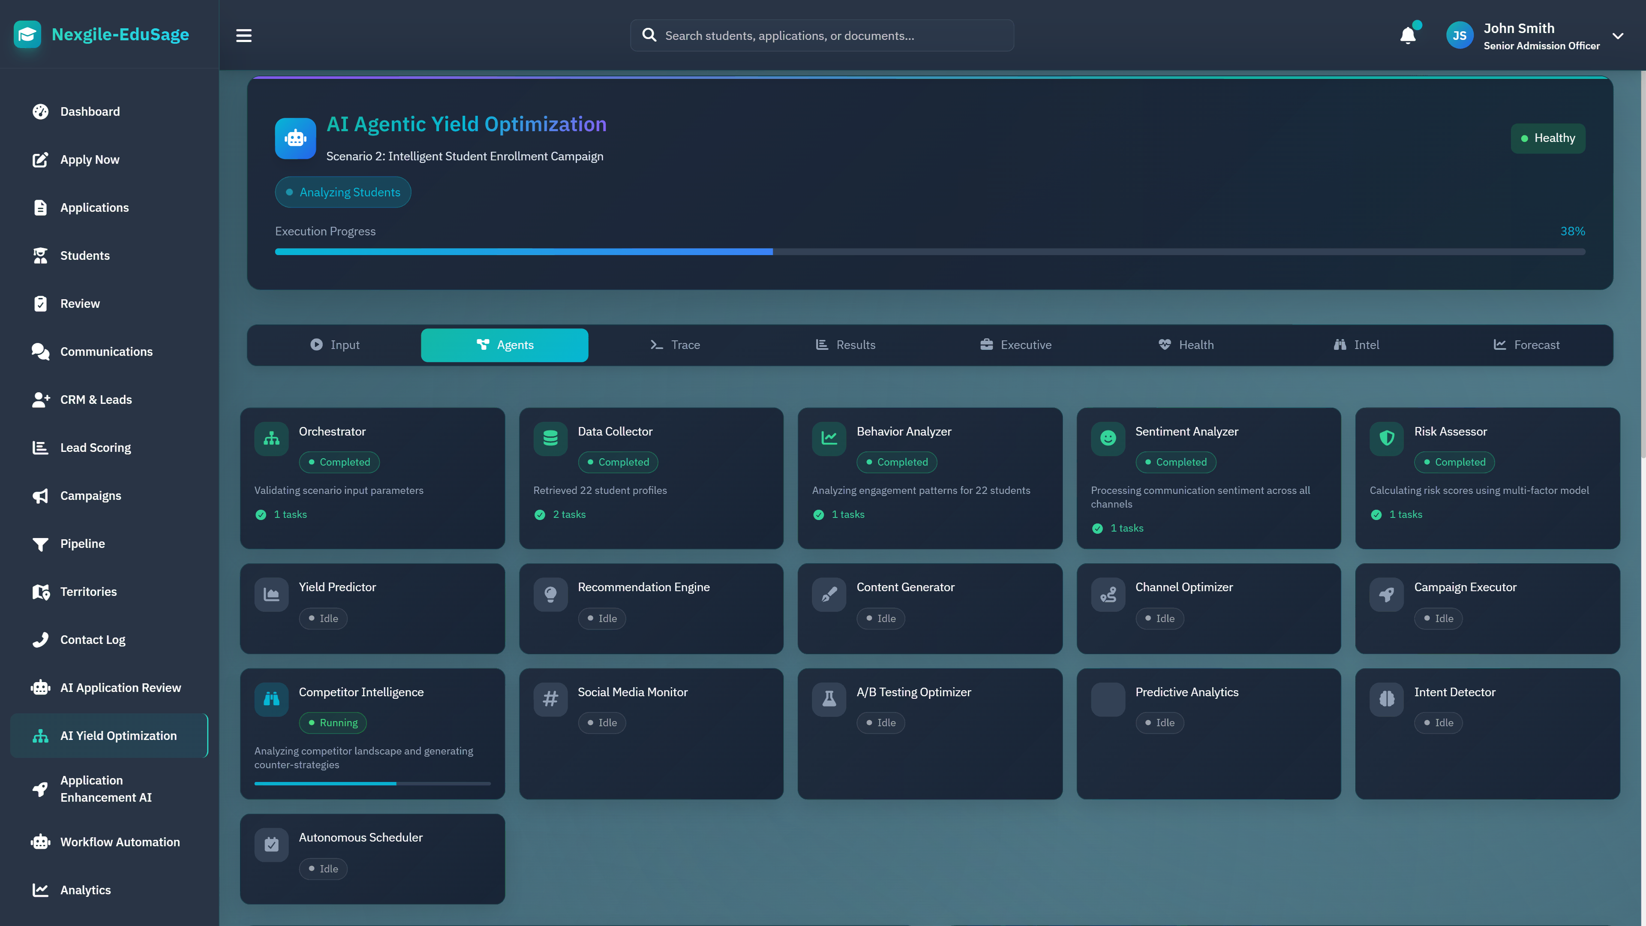Toggle the sidebar with the hamburger menu

tap(243, 35)
